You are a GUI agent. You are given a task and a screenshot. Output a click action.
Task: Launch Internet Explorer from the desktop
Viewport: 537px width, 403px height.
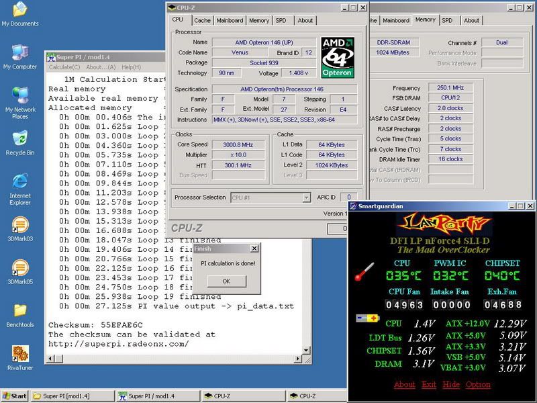point(19,181)
